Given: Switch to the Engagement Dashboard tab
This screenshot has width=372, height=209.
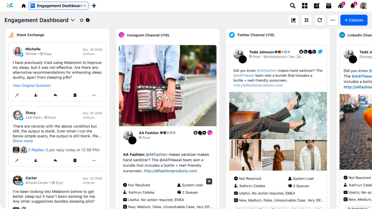Looking at the screenshot, I should 58,6.
